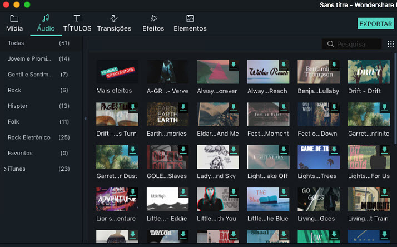Download the Little...- Eddie track
Image resolution: width=397 pixels, height=247 pixels.
[x=183, y=192]
